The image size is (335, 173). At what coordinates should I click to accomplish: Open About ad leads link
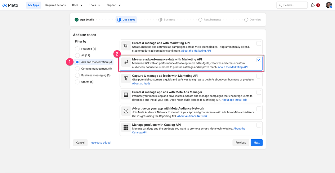(x=141, y=84)
